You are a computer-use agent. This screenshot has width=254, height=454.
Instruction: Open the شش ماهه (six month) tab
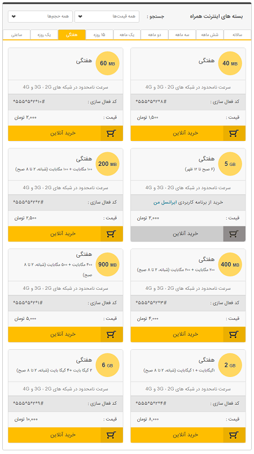(x=210, y=35)
